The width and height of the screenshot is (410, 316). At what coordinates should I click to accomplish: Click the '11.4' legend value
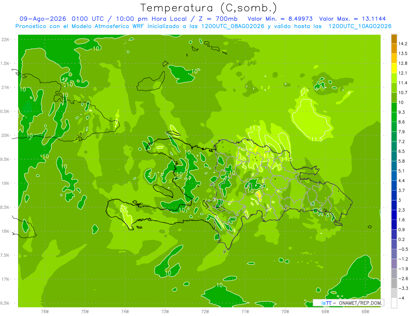tap(403, 83)
